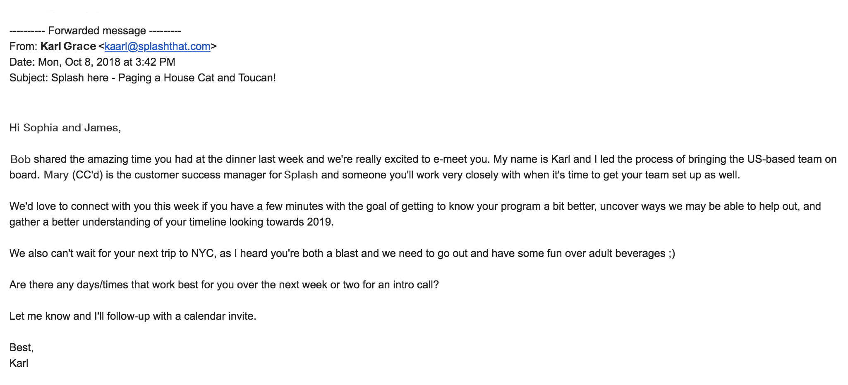Open the kaarl@splashthat.com email link
848x385 pixels.
click(157, 47)
